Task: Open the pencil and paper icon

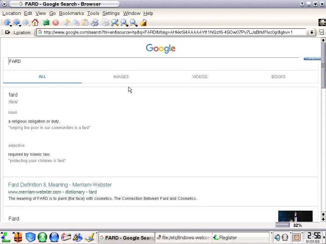Action: tap(90, 237)
